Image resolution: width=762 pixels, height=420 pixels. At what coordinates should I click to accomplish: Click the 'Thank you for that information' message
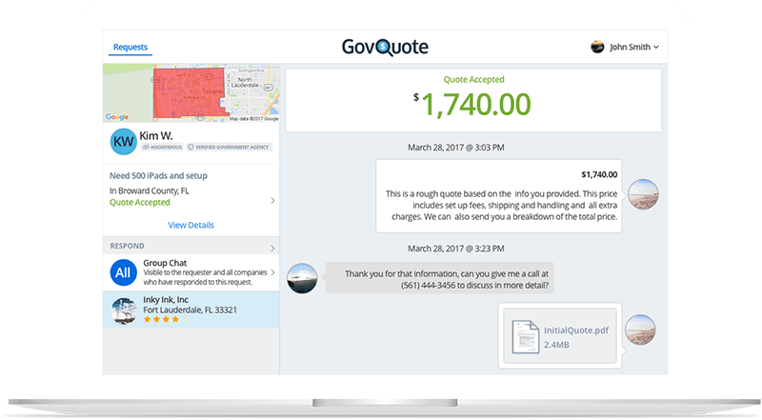coord(440,279)
